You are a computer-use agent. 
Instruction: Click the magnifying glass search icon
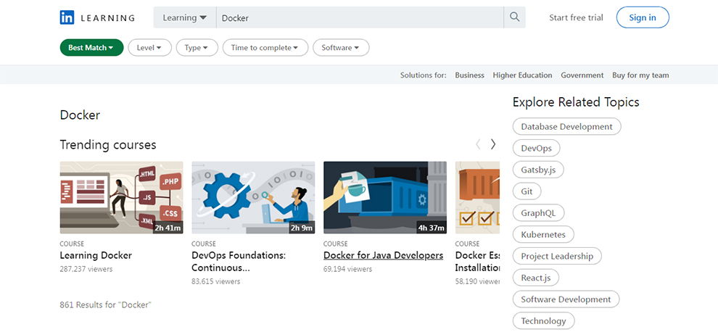tap(515, 17)
